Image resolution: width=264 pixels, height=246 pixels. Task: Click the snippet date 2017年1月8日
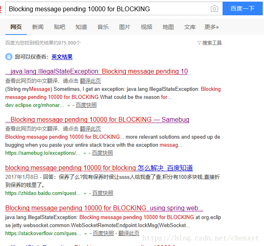(22, 177)
